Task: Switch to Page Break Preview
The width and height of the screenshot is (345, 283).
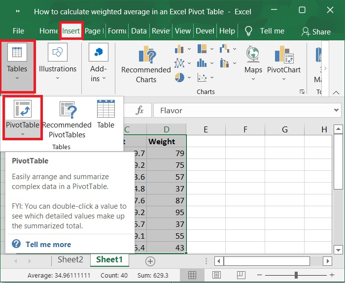Action: point(241,275)
